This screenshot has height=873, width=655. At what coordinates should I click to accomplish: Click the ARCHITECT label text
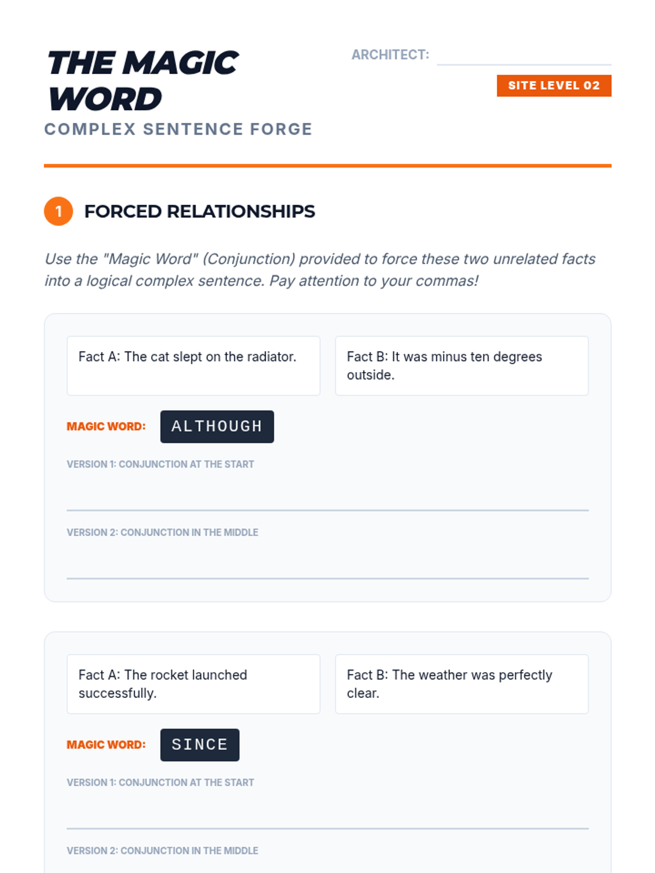(390, 55)
